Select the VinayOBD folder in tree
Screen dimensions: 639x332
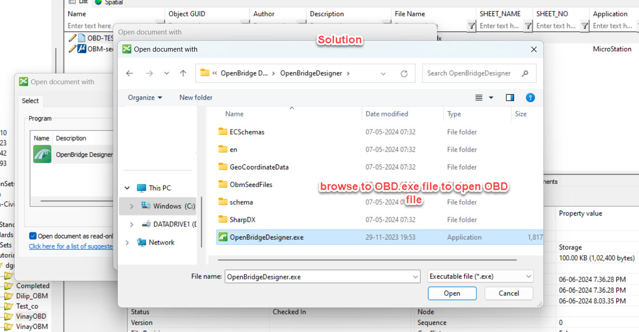[31, 317]
